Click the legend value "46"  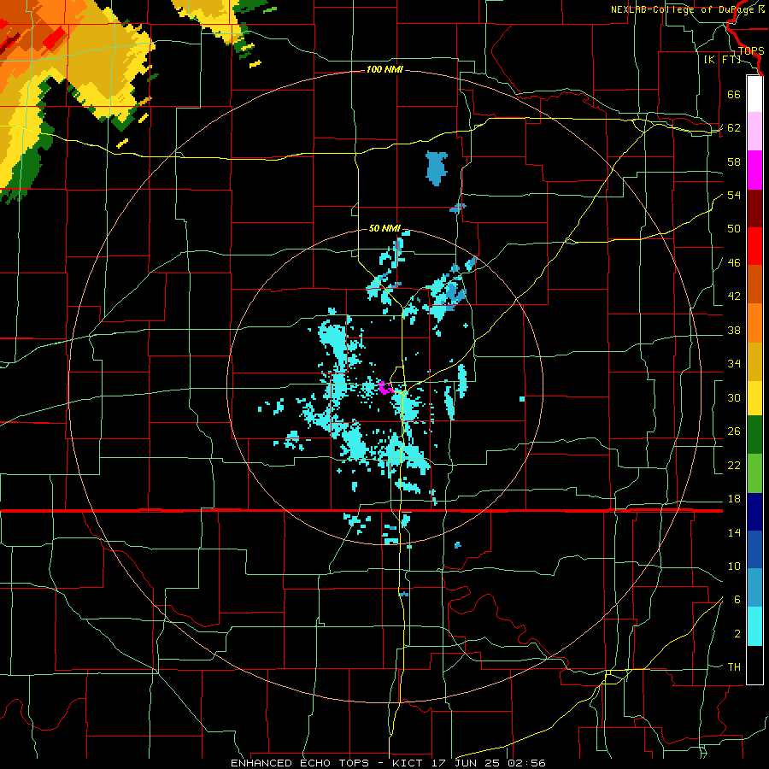734,263
